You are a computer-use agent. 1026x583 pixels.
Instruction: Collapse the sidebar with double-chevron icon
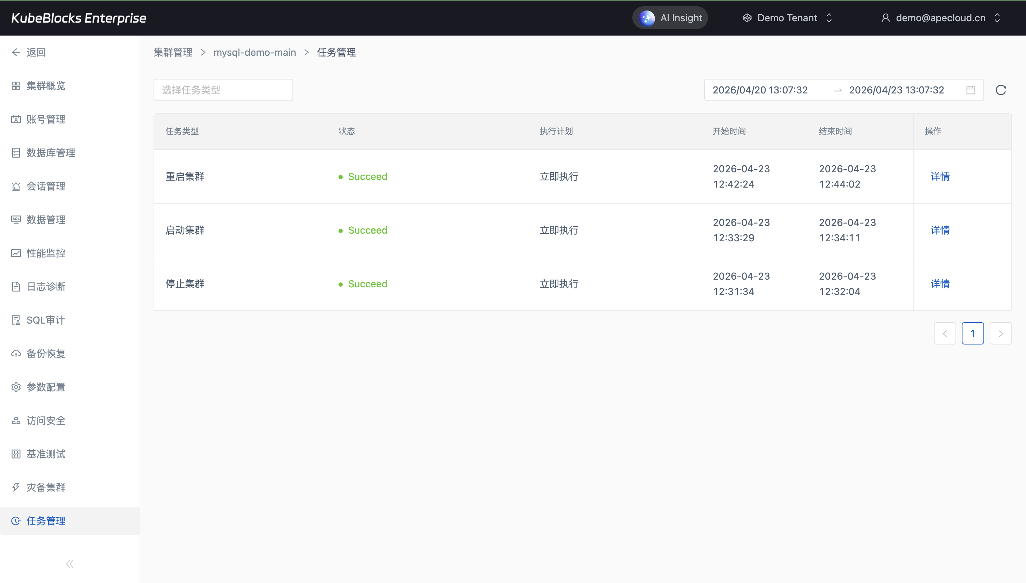point(70,564)
